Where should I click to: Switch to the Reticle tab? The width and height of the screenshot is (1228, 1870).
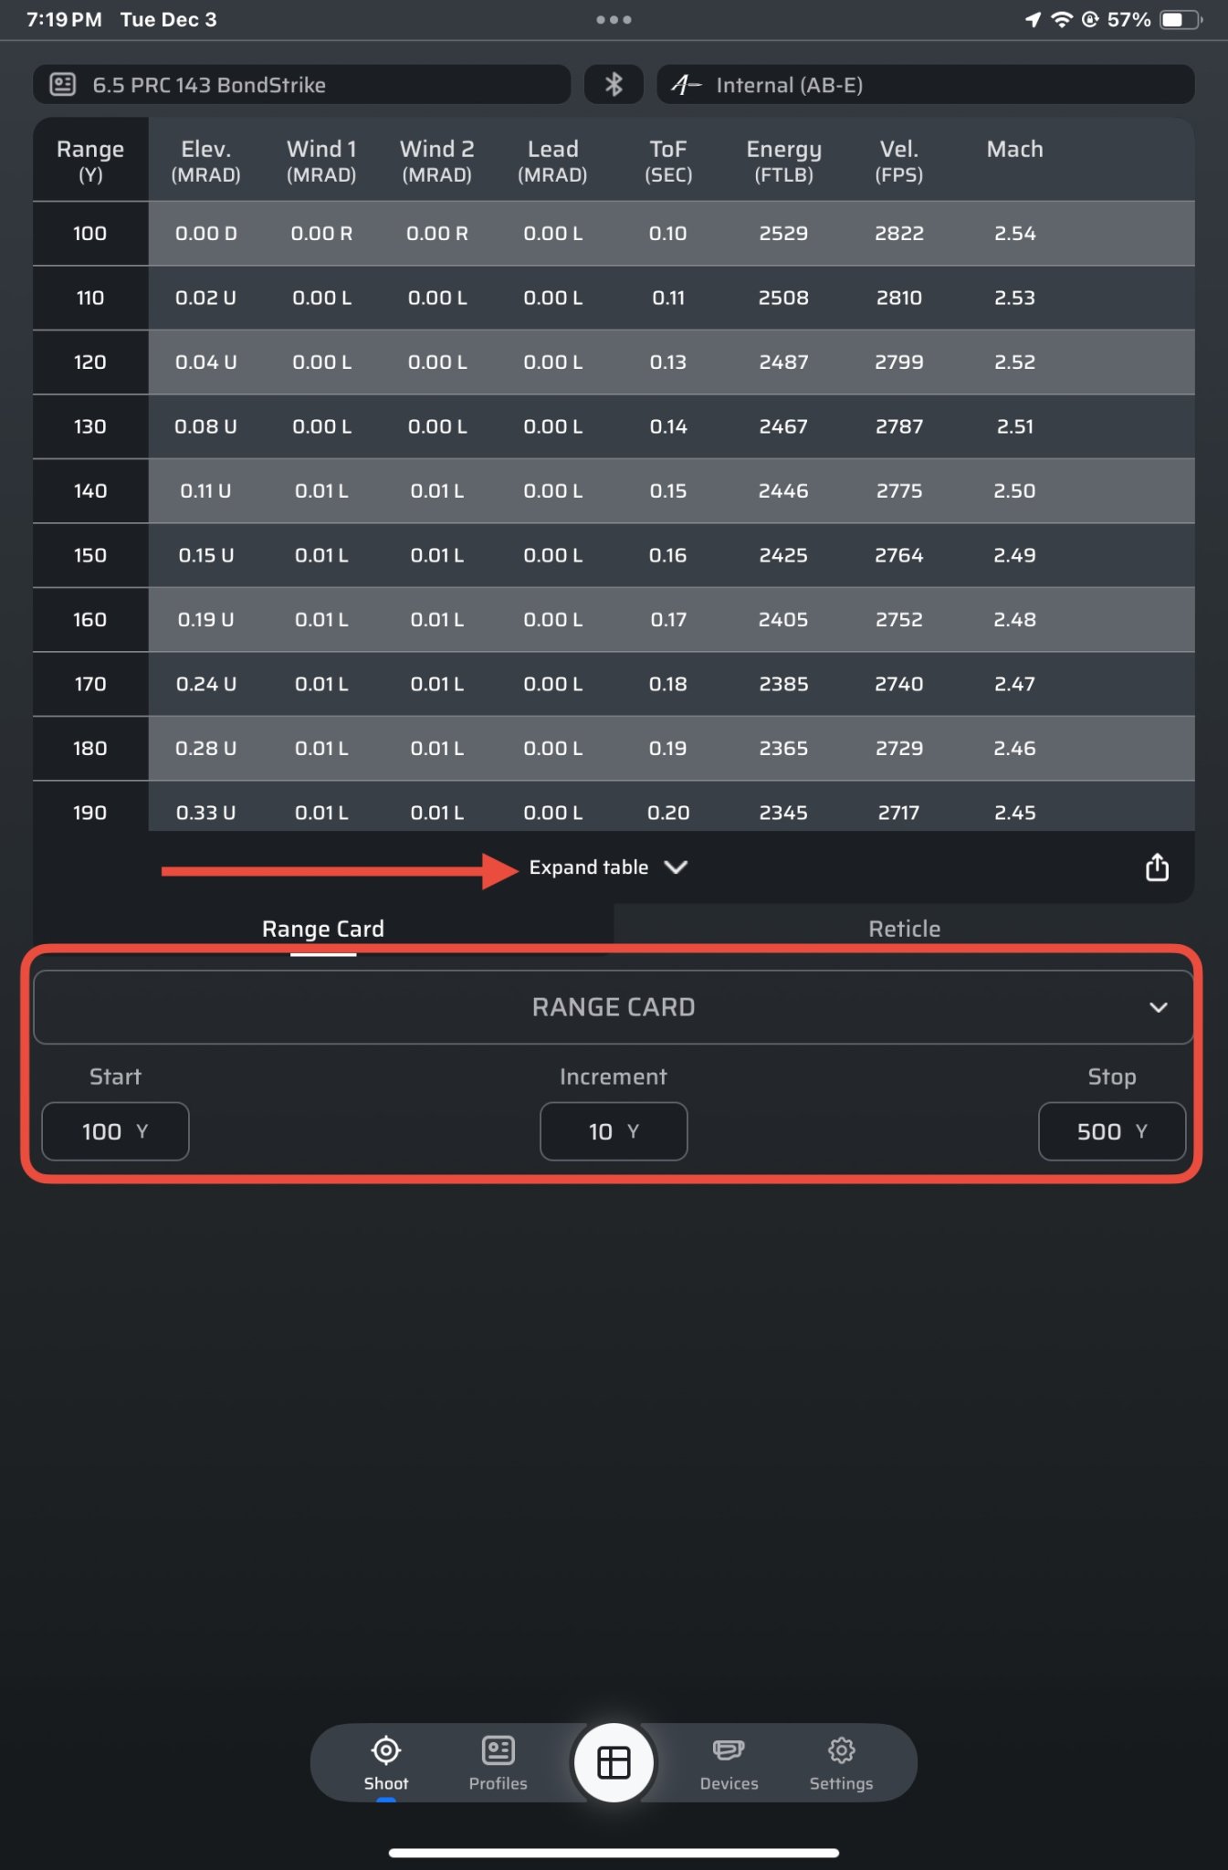(904, 929)
